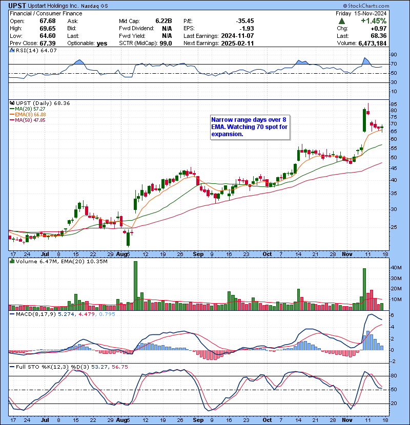Click the blue annotation note about 8 EMA
Viewport: 410px width, 425px height.
pos(250,127)
